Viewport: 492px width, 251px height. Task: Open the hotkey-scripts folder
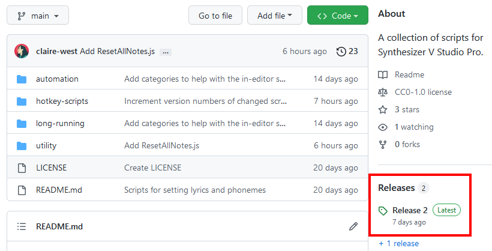point(62,101)
